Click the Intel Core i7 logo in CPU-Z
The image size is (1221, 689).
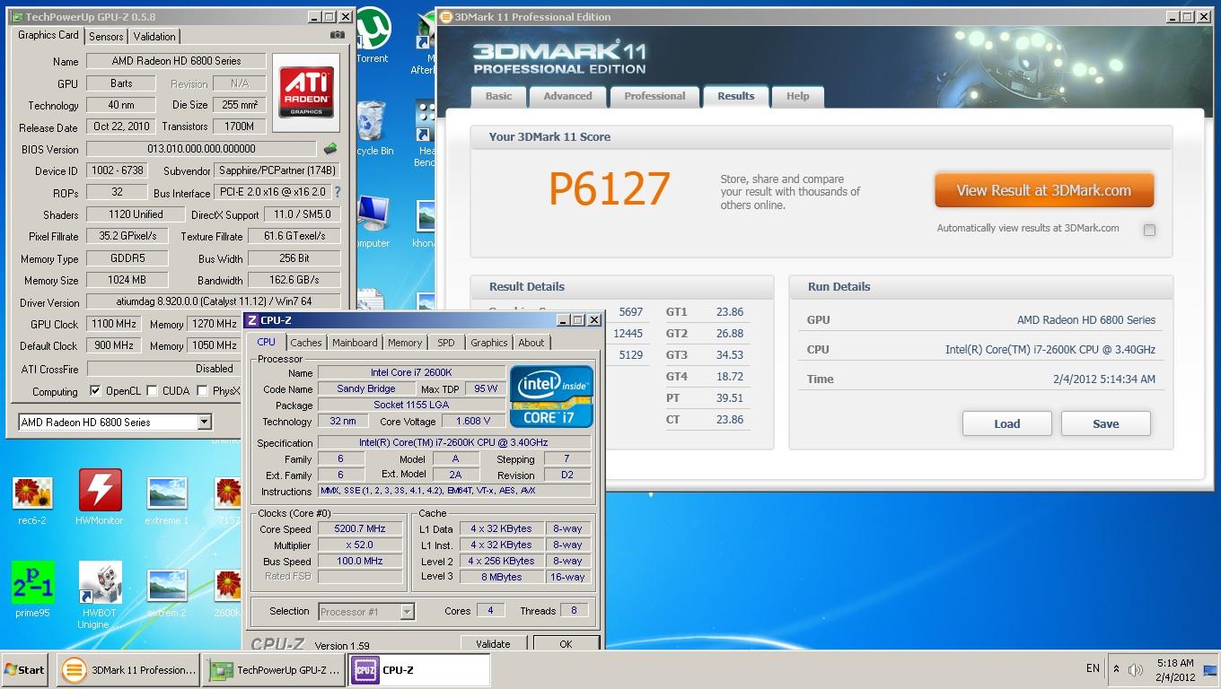click(x=551, y=396)
